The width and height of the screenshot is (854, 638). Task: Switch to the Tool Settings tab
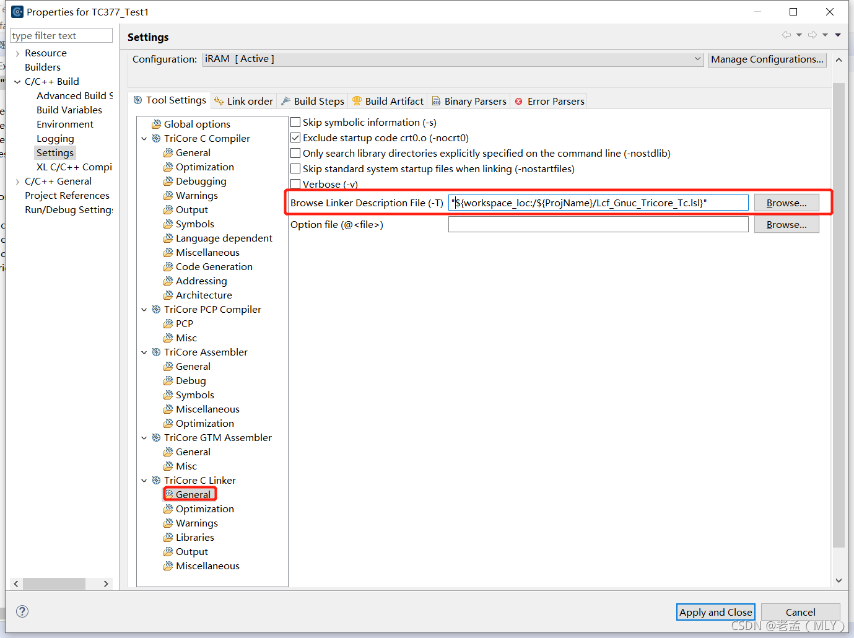click(x=170, y=100)
